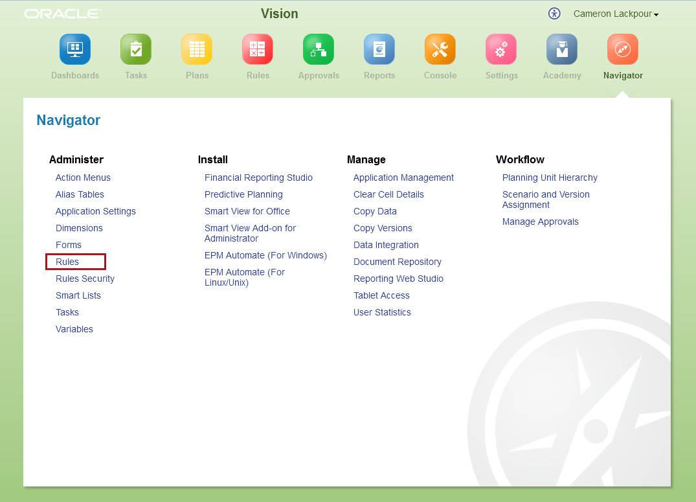The width and height of the screenshot is (696, 502).
Task: Open the accessibility settings icon
Action: pos(554,14)
